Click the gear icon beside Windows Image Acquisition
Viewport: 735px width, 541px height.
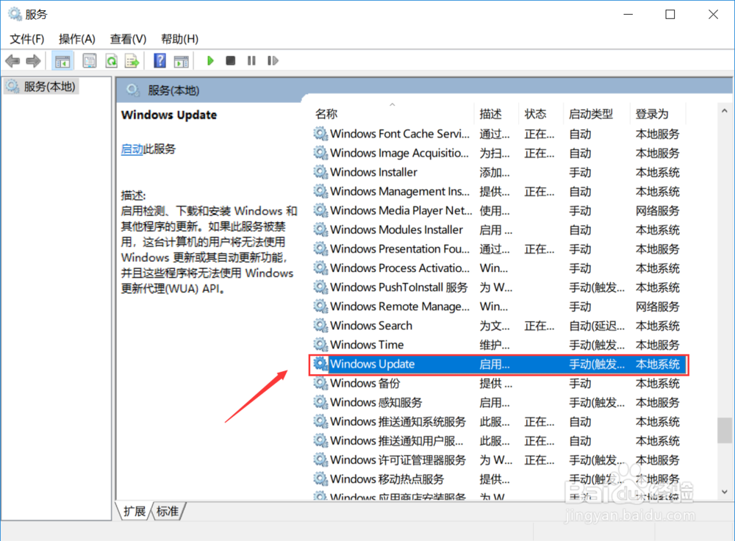[x=320, y=153]
